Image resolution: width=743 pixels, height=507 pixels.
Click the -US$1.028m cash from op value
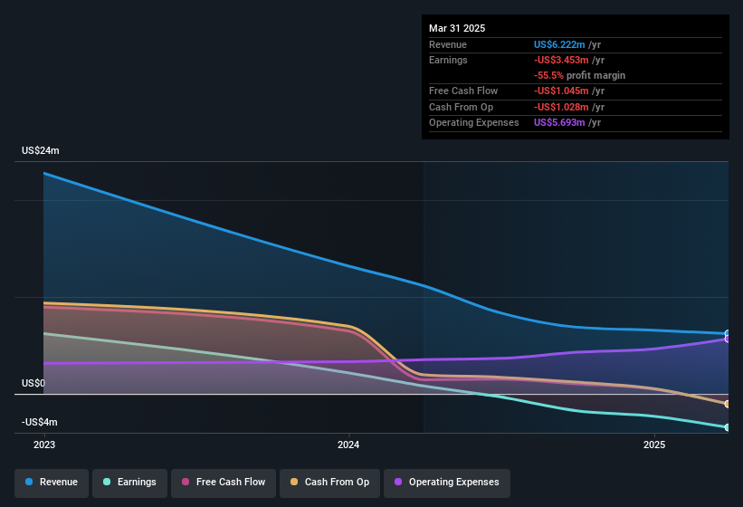pos(561,107)
